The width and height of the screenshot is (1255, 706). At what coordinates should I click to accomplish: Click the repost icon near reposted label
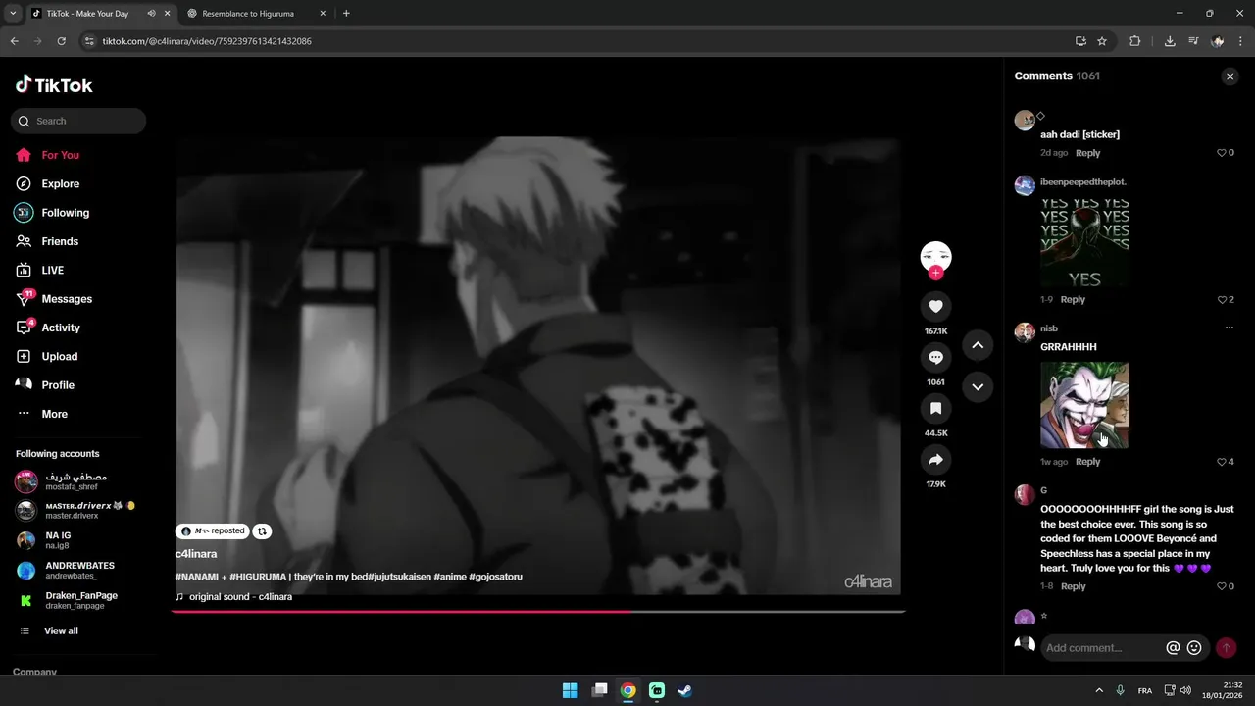tap(262, 531)
